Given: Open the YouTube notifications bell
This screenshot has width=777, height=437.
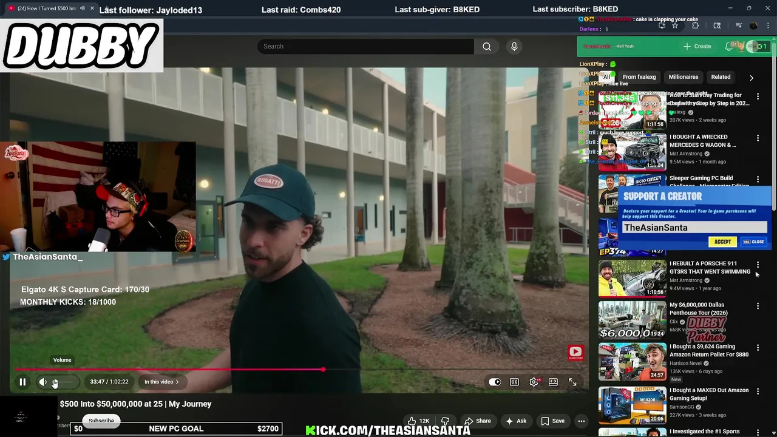Looking at the screenshot, I should 729,46.
